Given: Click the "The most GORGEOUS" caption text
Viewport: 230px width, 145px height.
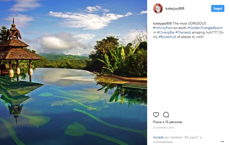Looking at the screenshot, I should click(x=190, y=23).
